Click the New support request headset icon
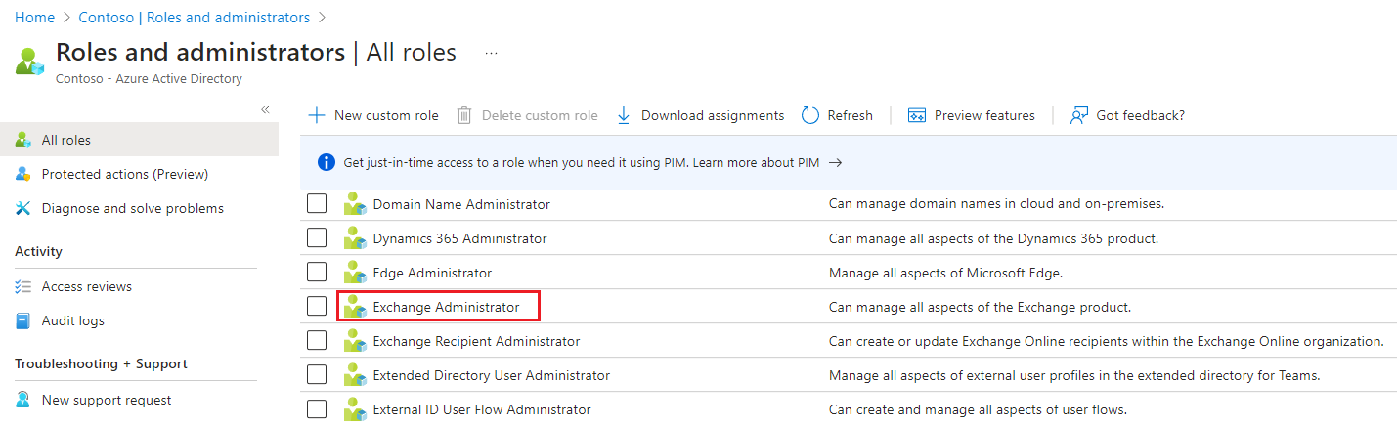 (x=23, y=400)
